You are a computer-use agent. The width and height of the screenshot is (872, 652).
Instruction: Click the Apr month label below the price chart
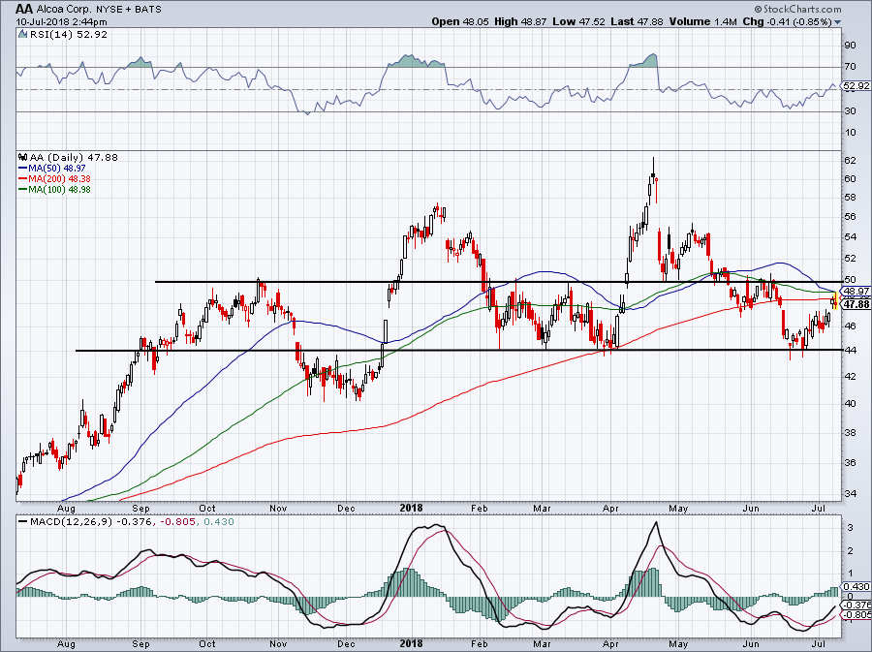coord(610,509)
